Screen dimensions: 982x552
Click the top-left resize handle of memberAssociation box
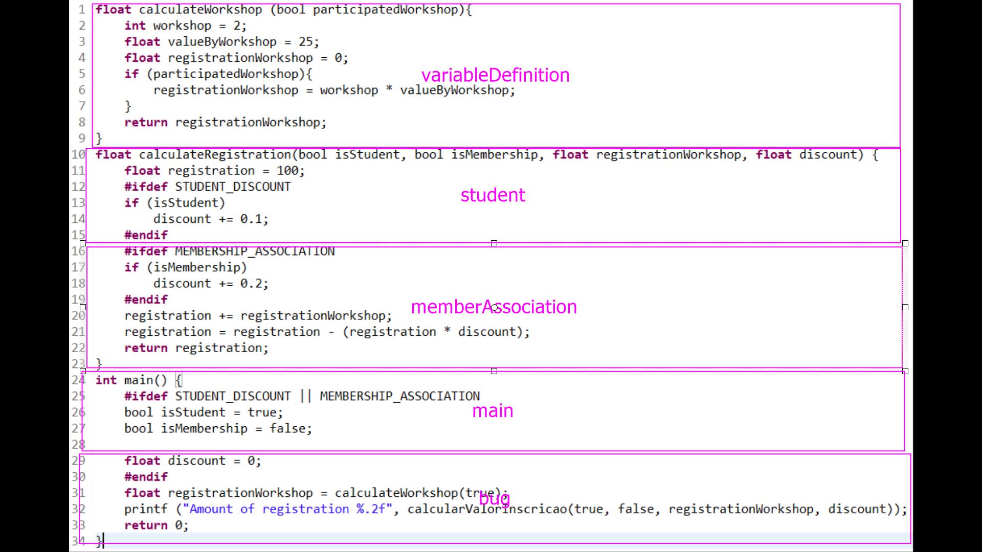coord(83,244)
